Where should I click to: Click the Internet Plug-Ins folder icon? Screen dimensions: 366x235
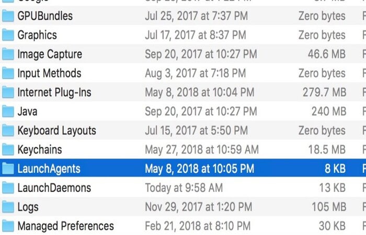pyautogui.click(x=8, y=92)
